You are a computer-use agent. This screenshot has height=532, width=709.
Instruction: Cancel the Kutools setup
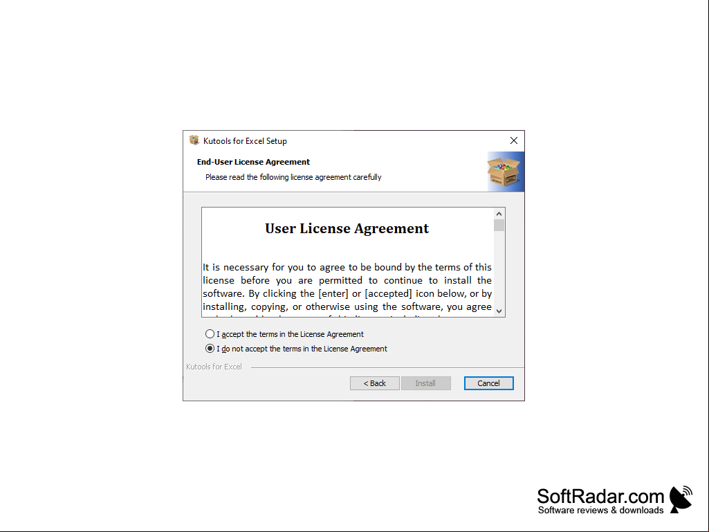488,383
